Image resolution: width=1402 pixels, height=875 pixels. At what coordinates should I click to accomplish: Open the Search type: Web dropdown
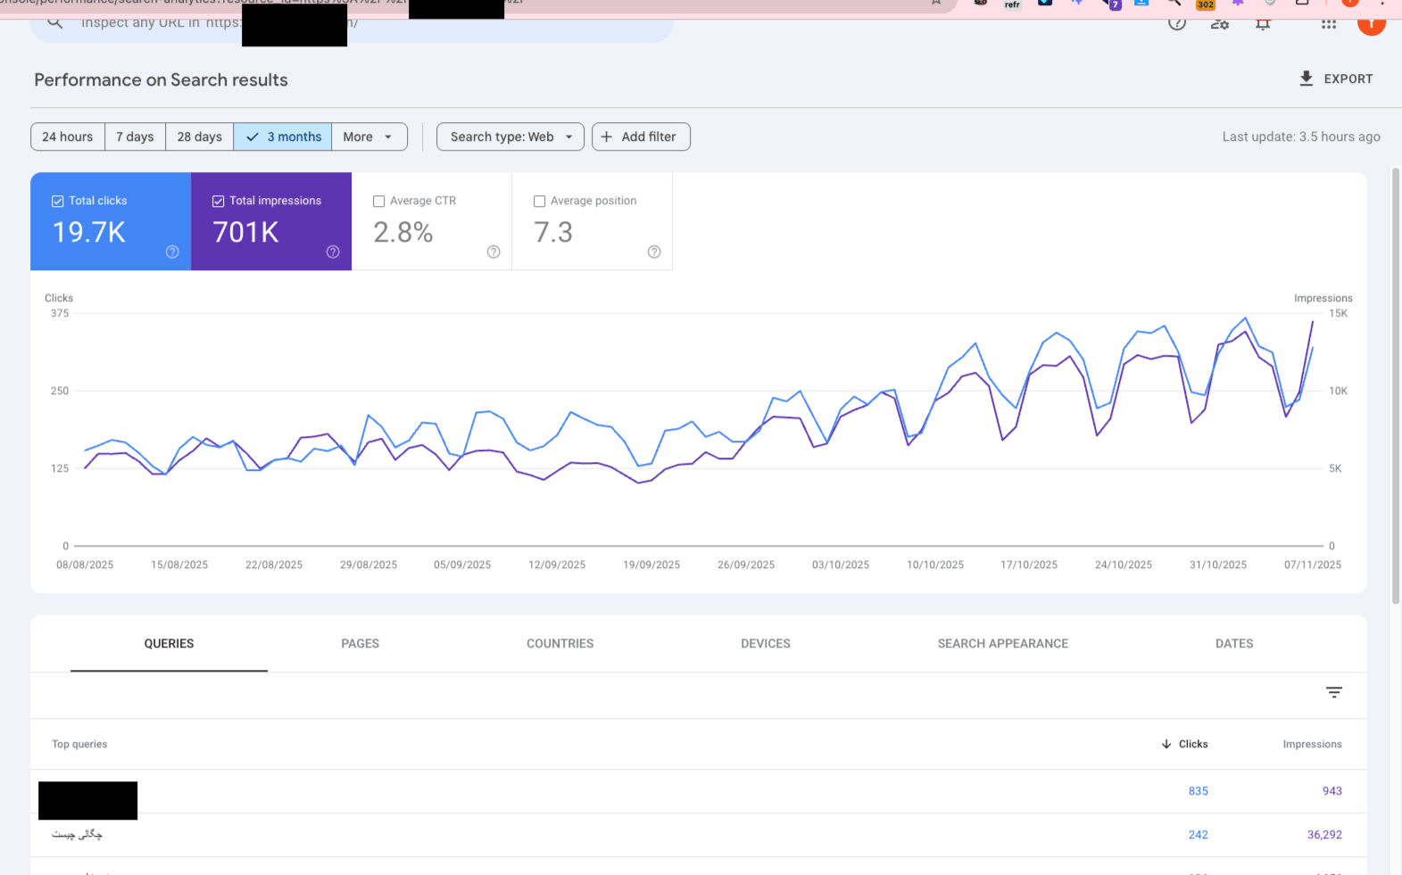click(510, 136)
